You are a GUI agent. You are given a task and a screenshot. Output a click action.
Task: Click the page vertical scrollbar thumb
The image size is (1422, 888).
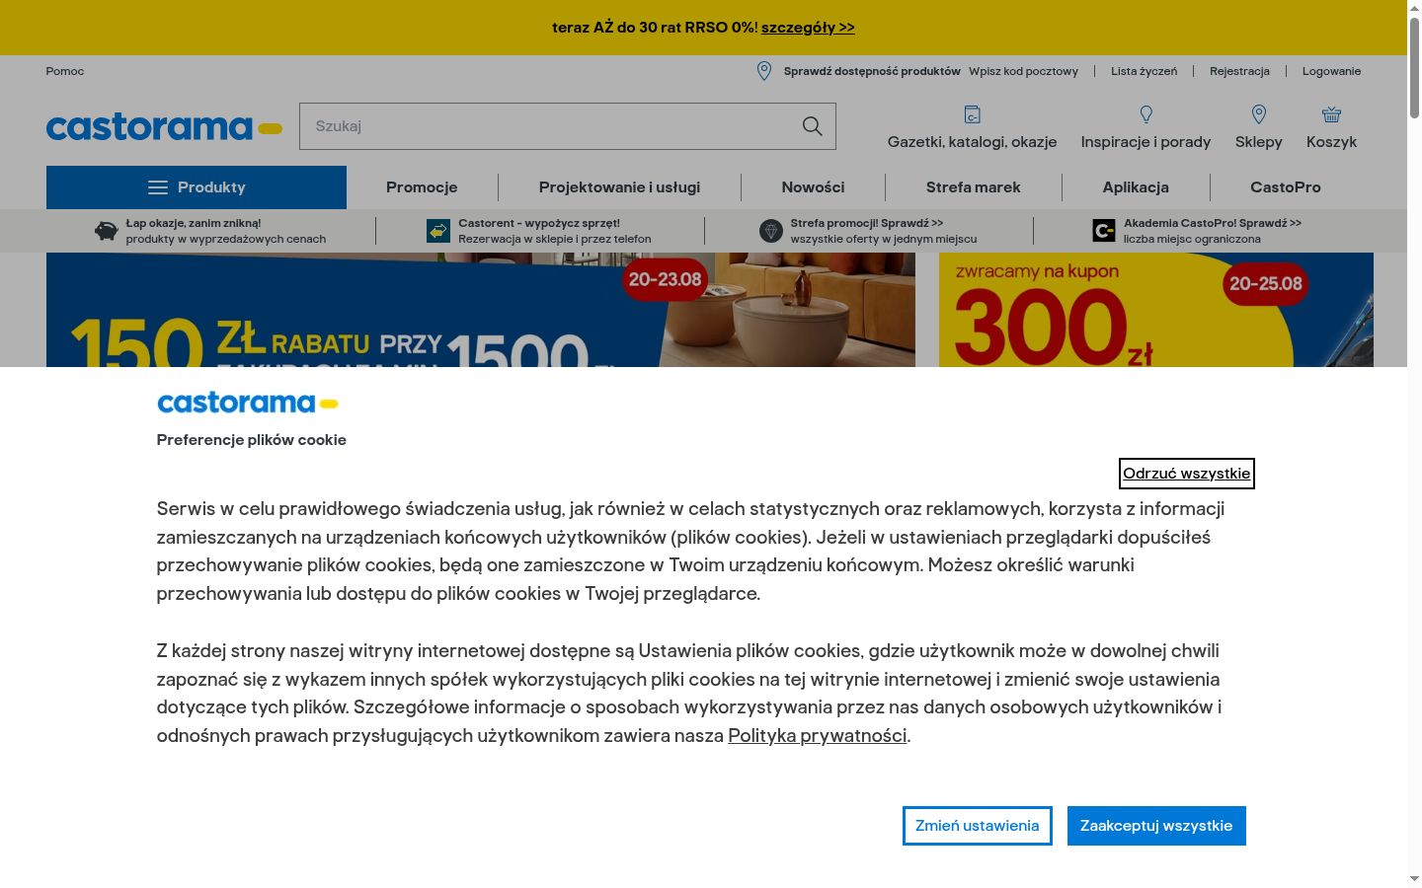coord(1414,67)
